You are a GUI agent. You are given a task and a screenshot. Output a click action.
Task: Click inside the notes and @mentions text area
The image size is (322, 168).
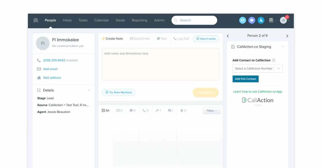(x=161, y=64)
